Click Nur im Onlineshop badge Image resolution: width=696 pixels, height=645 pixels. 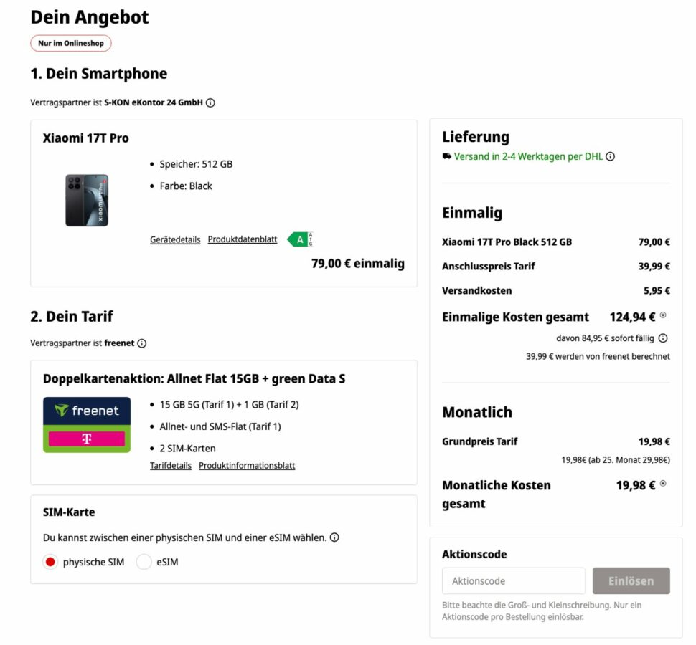[71, 44]
